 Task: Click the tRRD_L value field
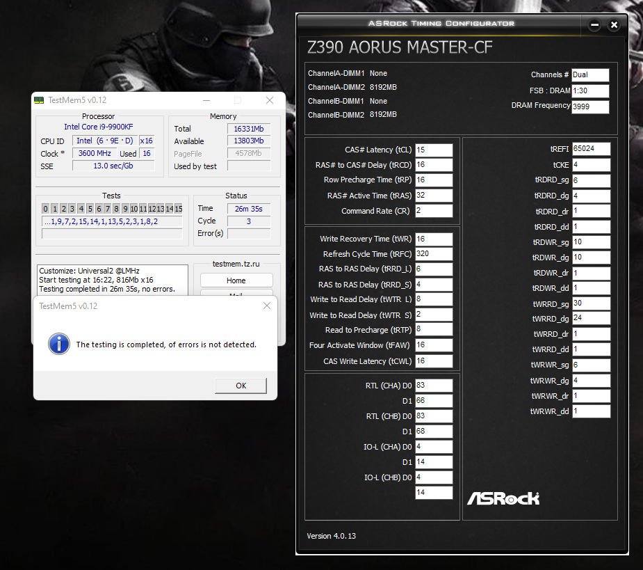pyautogui.click(x=434, y=269)
